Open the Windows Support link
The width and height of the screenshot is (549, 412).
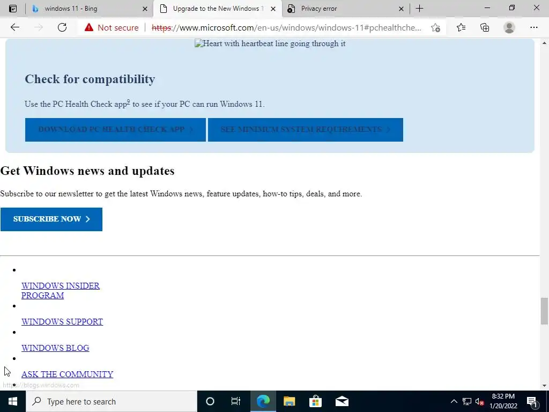coord(62,322)
